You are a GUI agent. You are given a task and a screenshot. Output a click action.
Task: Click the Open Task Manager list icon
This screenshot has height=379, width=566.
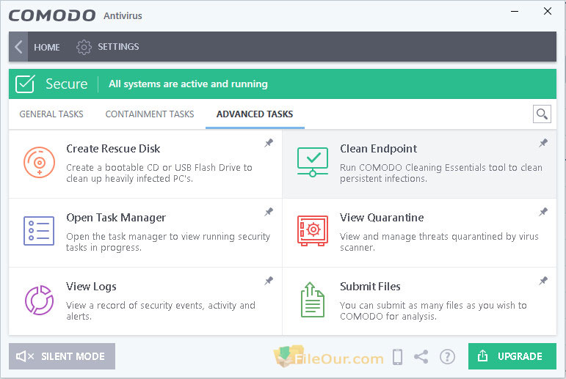(39, 231)
